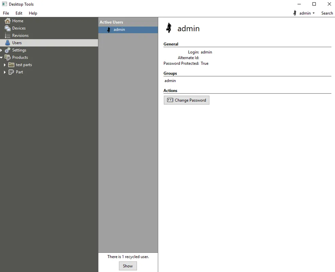Click the Settings gear icon

click(x=7, y=50)
